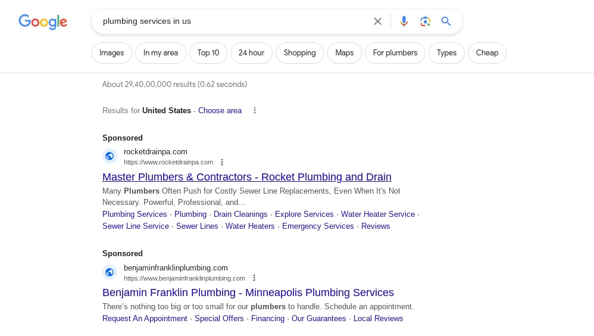Select the Shopping filter chip
Viewport: 594px width, 336px height.
click(x=299, y=52)
